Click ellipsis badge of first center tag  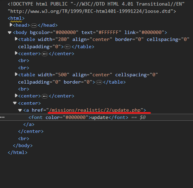[45, 54]
